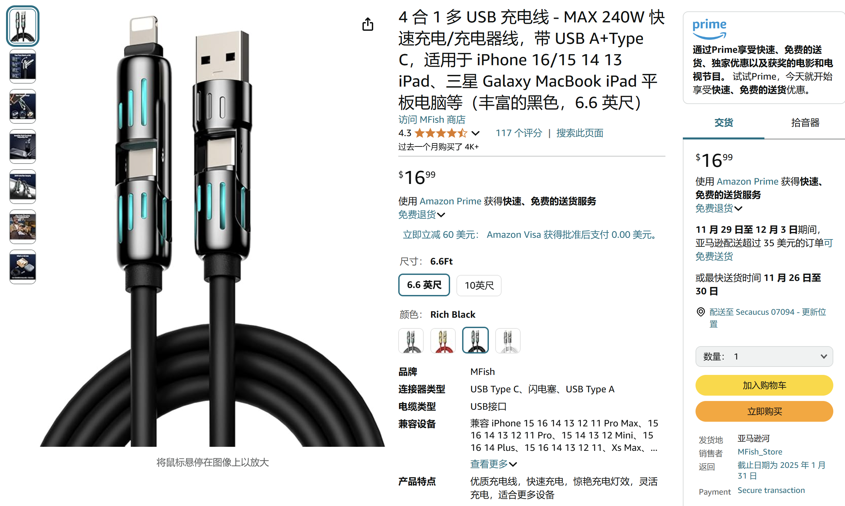
Task: Open the 117 个评分 reviews link
Action: pos(518,133)
